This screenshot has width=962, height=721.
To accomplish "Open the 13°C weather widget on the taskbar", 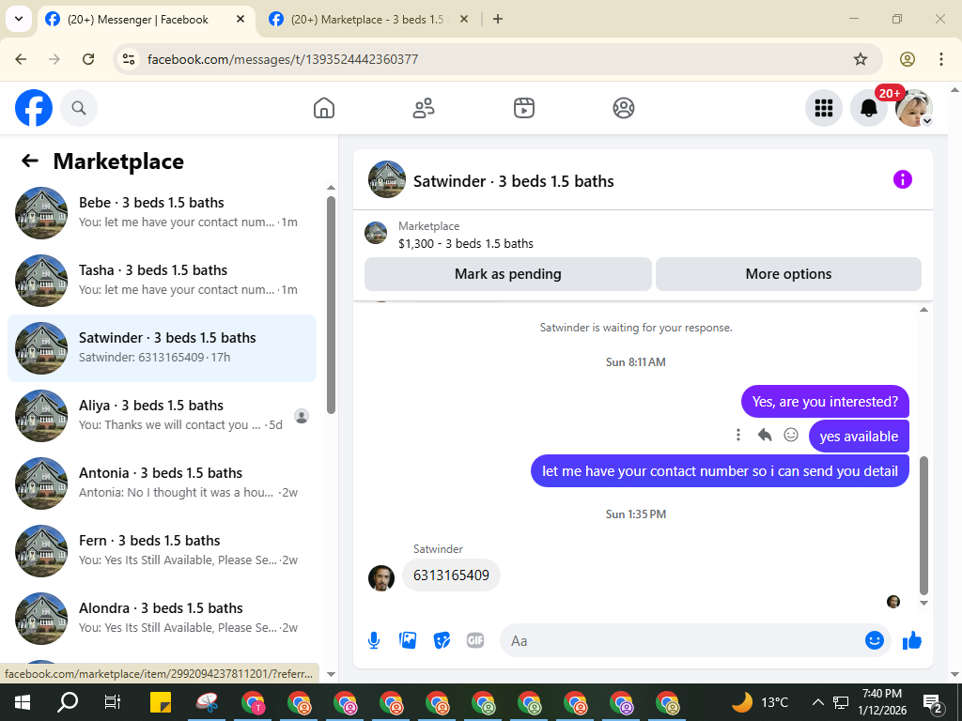I will click(x=760, y=702).
